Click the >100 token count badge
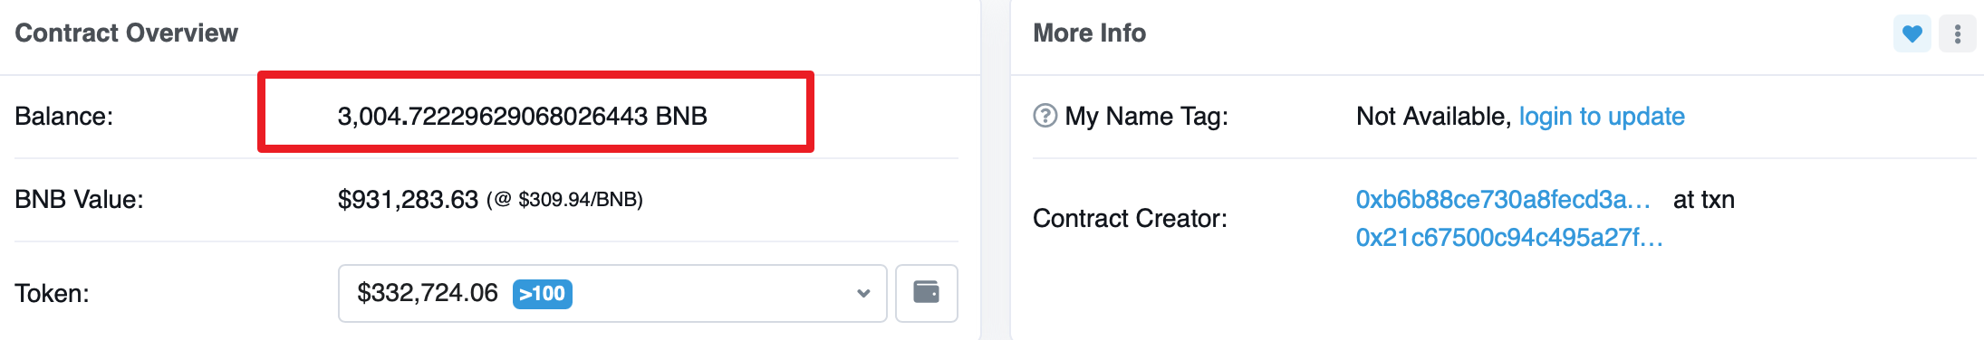Screen dimensions: 1984x340 pyautogui.click(x=542, y=294)
